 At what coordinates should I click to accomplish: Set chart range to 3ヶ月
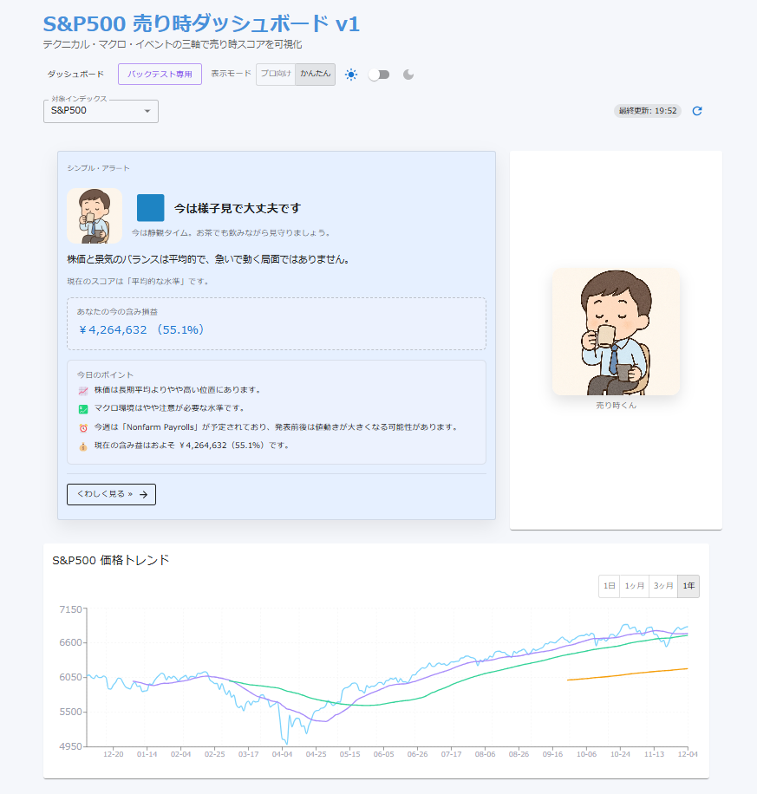tap(663, 587)
